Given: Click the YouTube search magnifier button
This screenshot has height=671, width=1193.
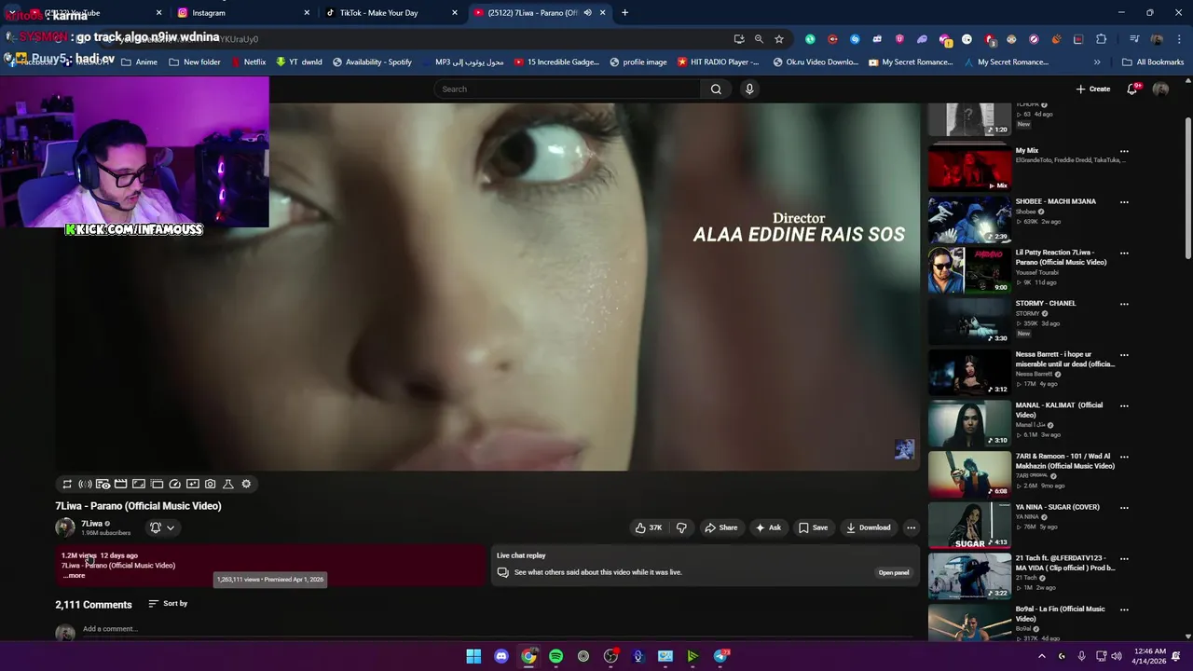Looking at the screenshot, I should tap(716, 89).
